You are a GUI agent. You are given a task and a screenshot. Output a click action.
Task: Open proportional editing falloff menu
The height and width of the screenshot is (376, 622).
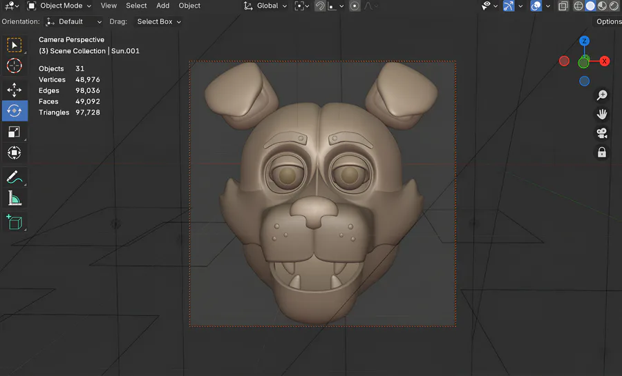tap(371, 6)
